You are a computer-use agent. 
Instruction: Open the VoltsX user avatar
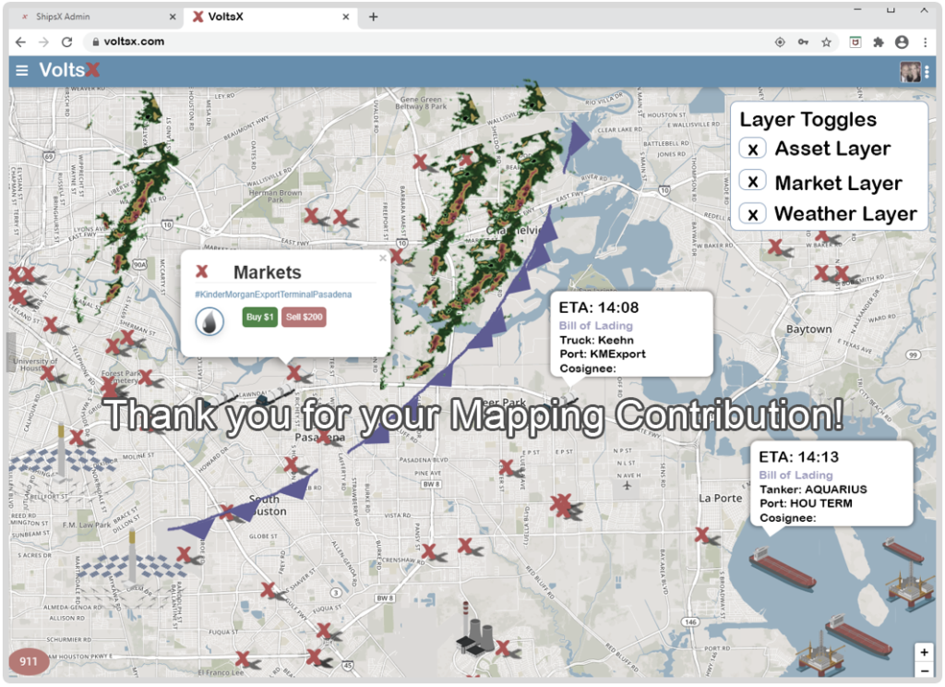coord(910,72)
